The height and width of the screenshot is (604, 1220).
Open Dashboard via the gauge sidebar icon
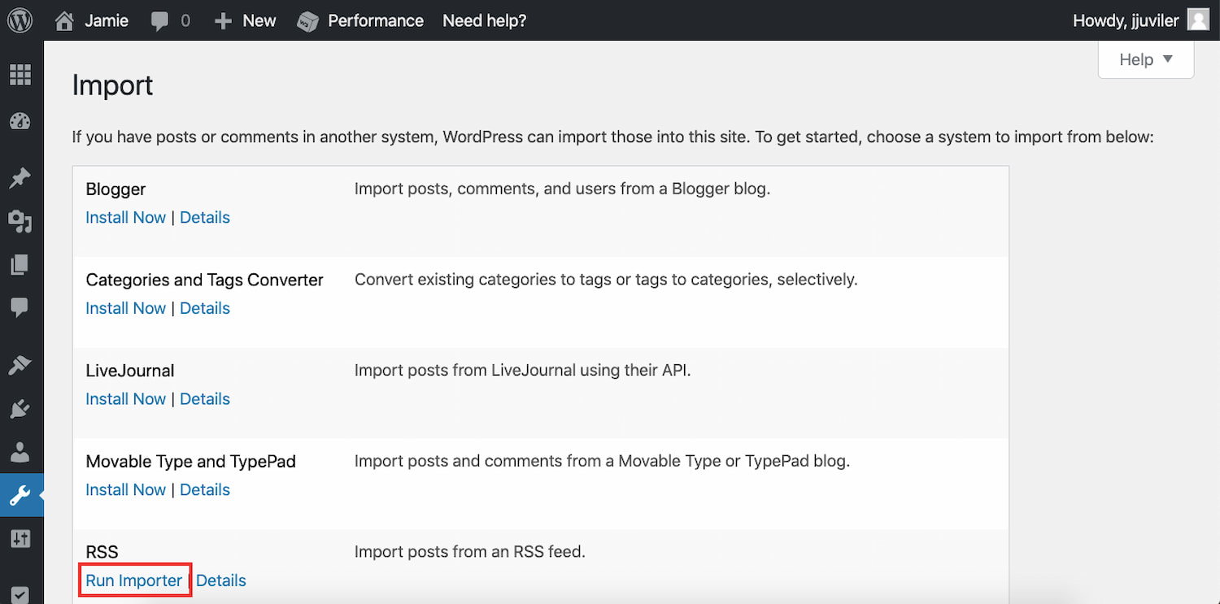coord(20,122)
